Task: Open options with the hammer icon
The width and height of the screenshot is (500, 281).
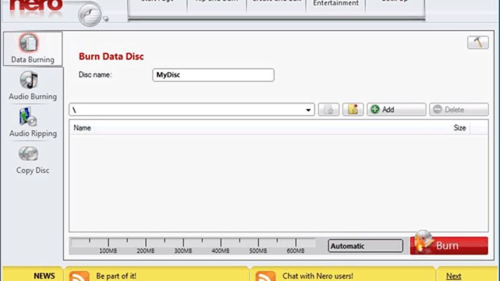Action: pyautogui.click(x=477, y=42)
